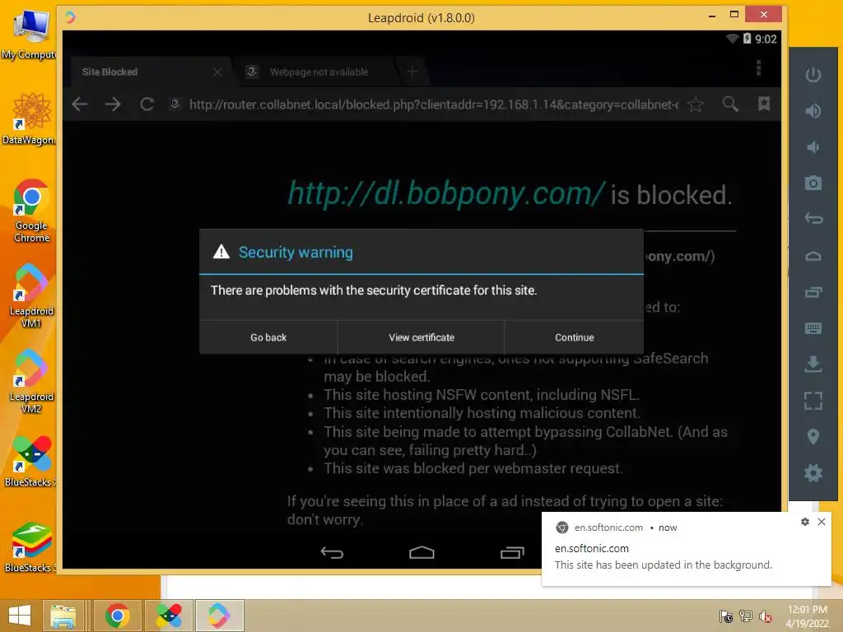Enter fullscreen using the sidebar icon
This screenshot has height=632, width=843.
(x=813, y=401)
